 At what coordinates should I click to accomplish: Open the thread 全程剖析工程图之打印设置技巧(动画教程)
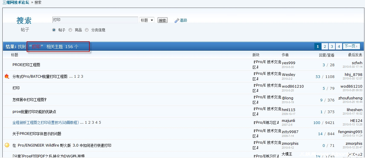tap(46, 123)
